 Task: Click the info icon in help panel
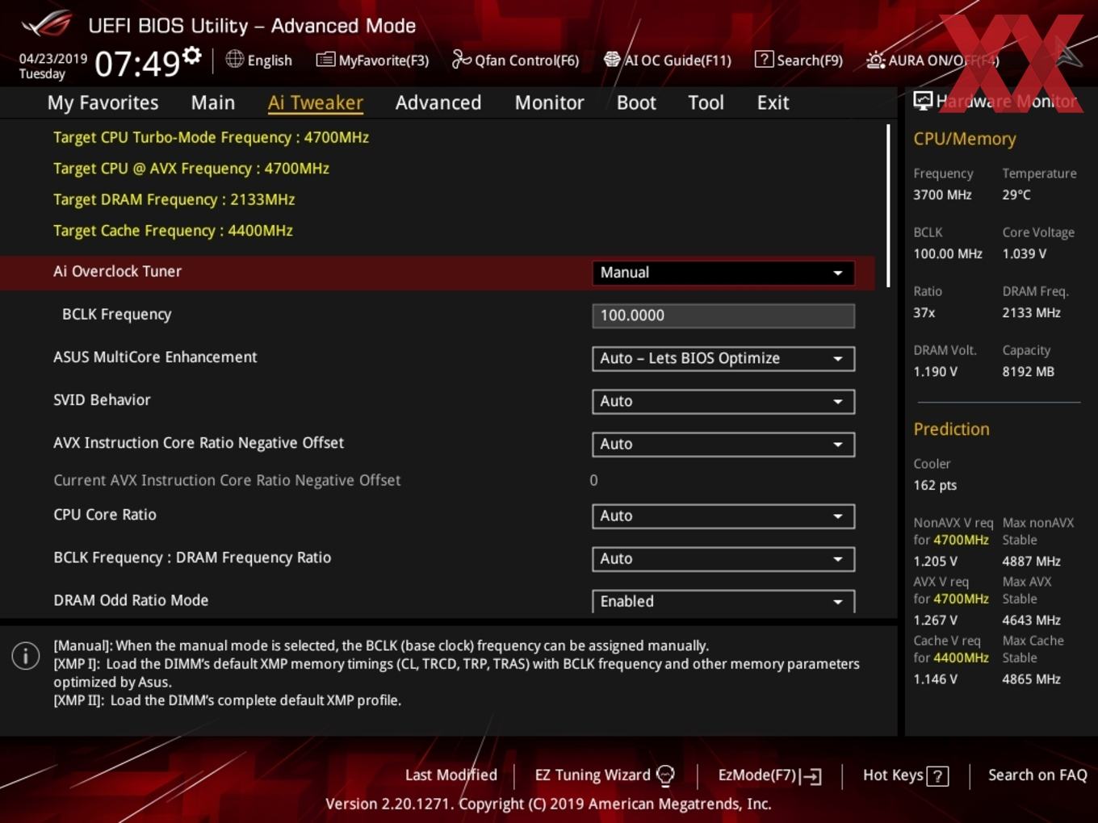(26, 656)
